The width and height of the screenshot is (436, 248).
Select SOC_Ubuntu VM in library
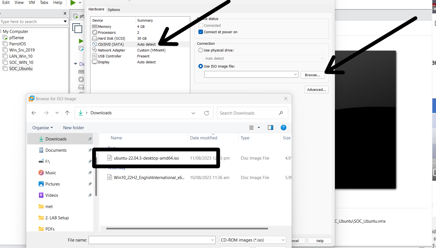[x=21, y=69]
